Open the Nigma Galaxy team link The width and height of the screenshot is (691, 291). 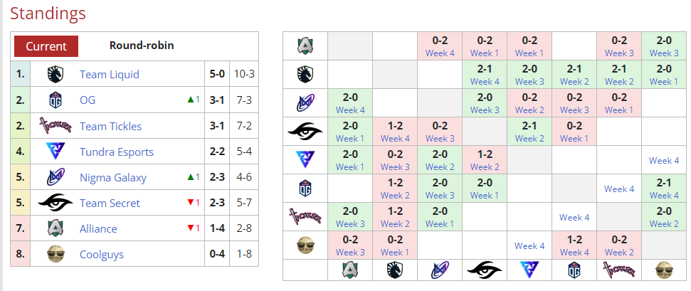point(113,177)
